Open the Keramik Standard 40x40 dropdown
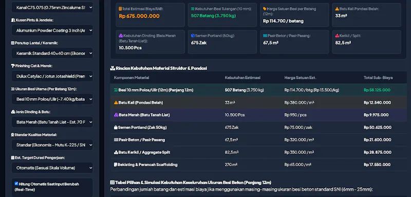 [x=52, y=53]
